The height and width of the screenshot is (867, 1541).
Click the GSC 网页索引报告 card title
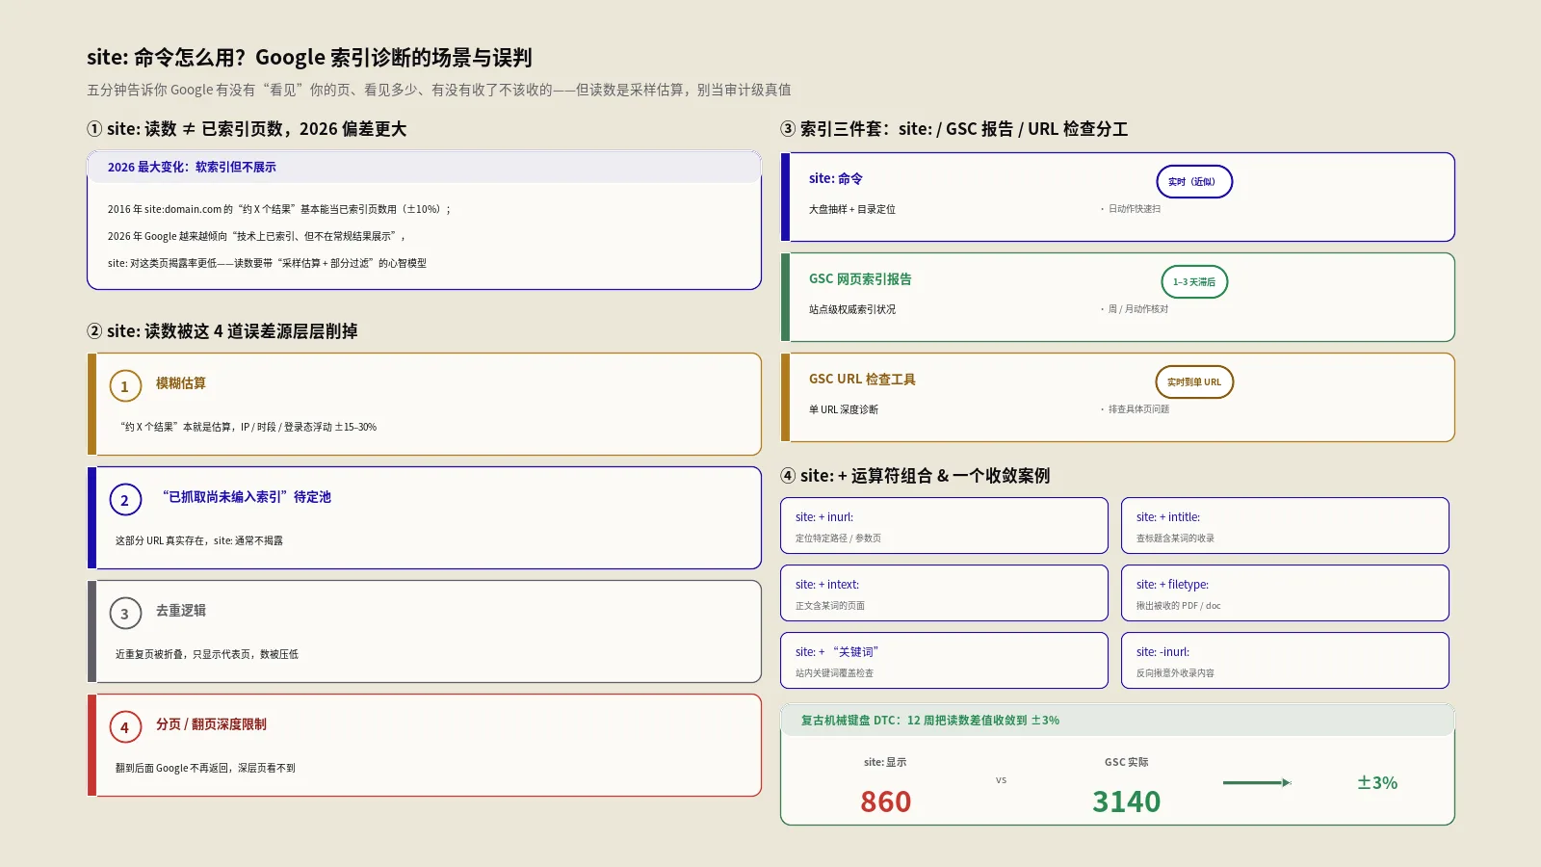[x=860, y=279]
